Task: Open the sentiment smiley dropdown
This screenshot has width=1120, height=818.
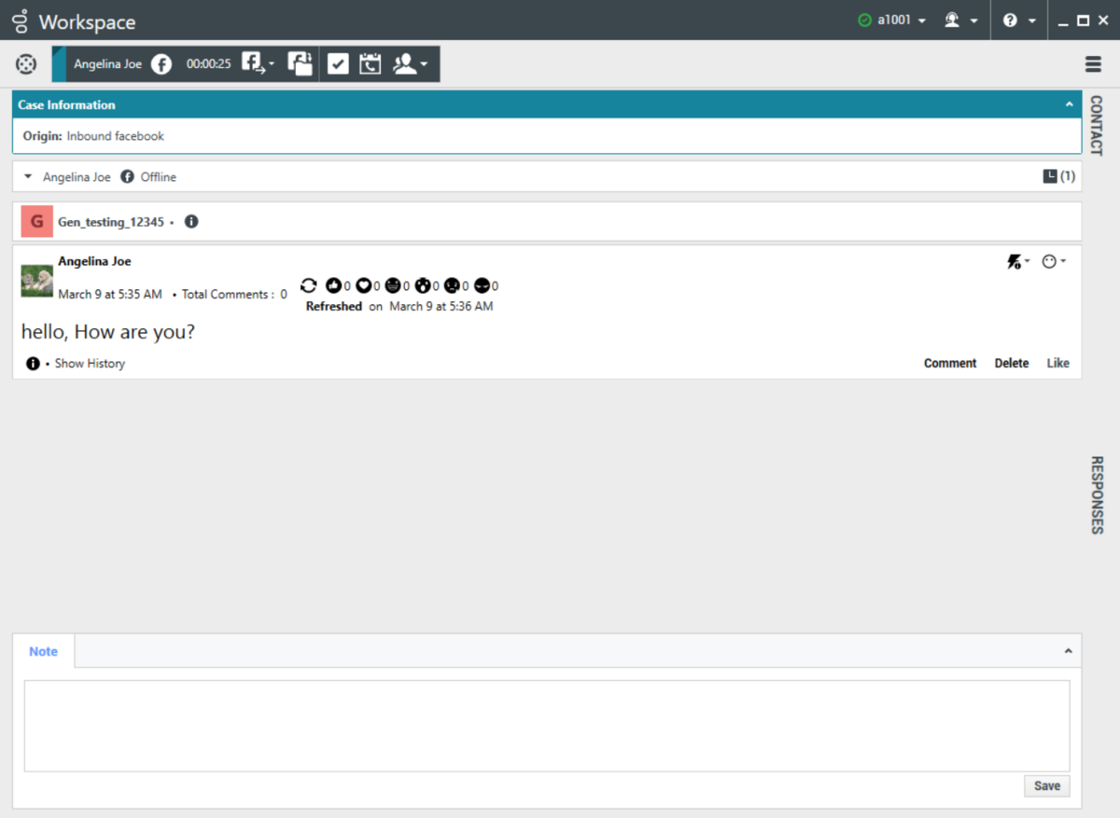Action: 1054,262
